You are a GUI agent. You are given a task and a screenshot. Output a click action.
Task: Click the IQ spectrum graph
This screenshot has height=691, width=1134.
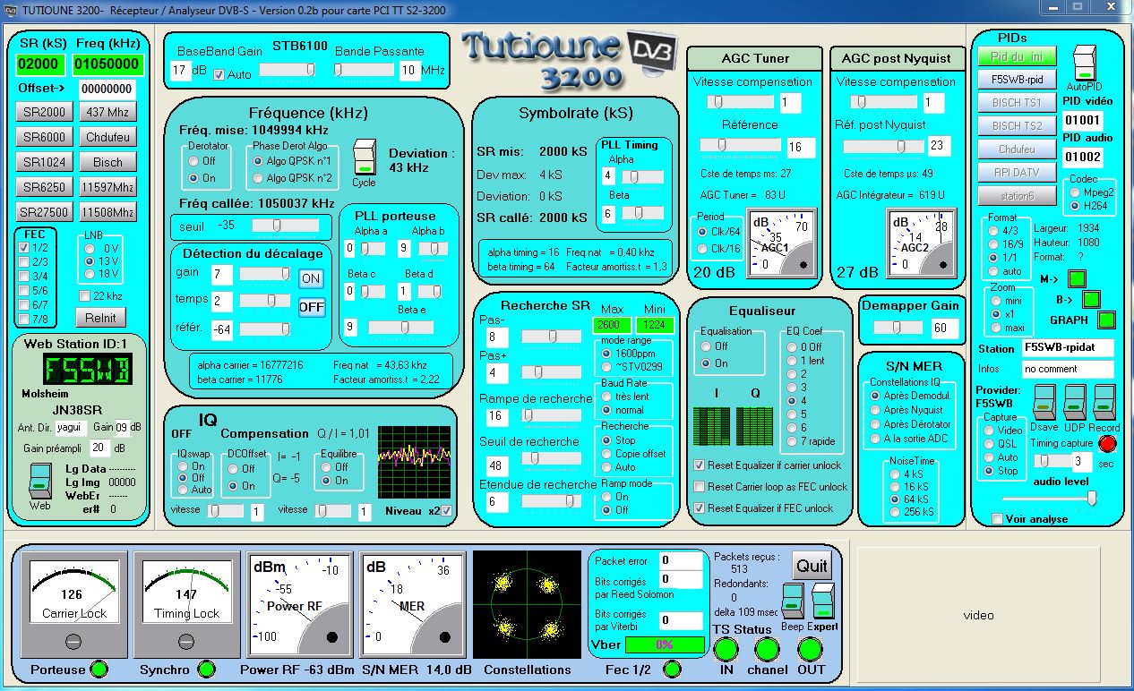tap(414, 461)
